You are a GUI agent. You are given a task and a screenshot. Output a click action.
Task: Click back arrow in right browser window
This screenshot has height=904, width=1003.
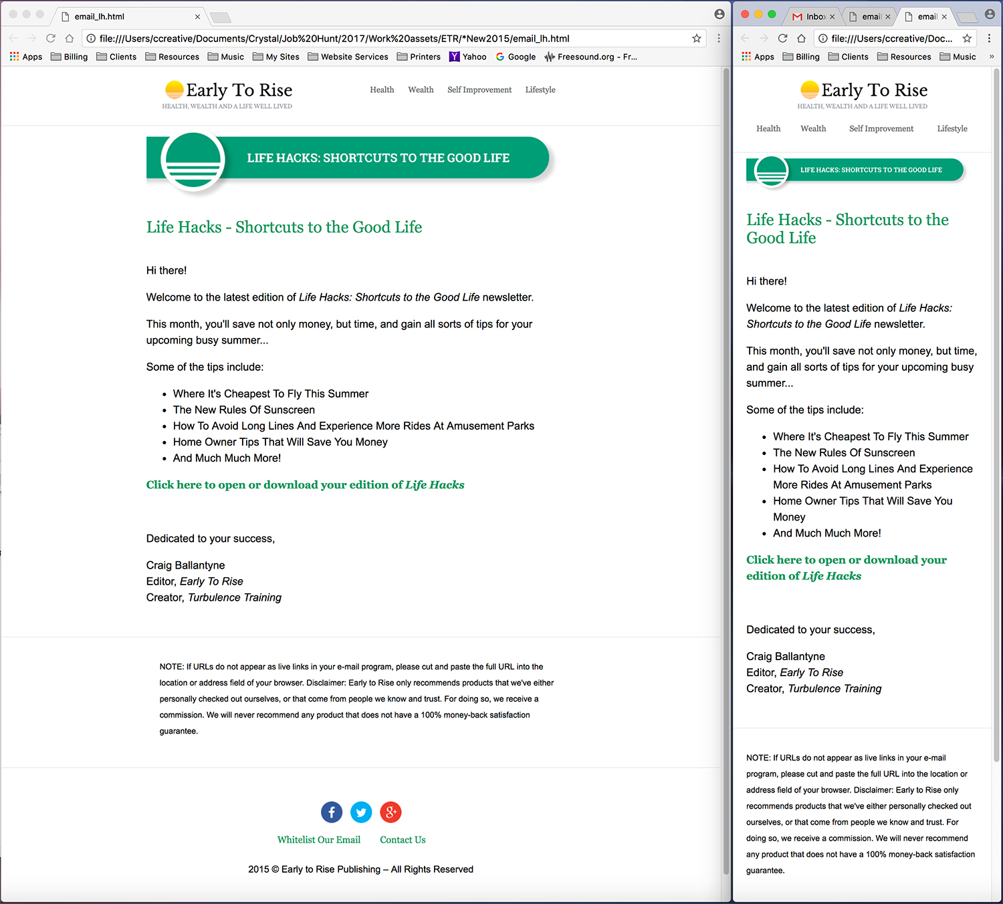(x=746, y=38)
